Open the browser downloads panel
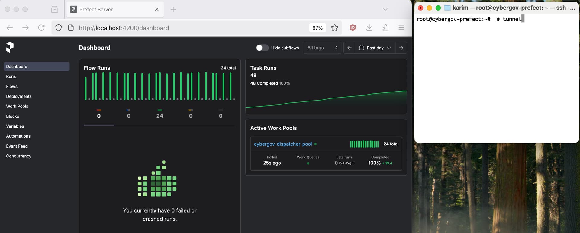The image size is (580, 233). pyautogui.click(x=369, y=28)
